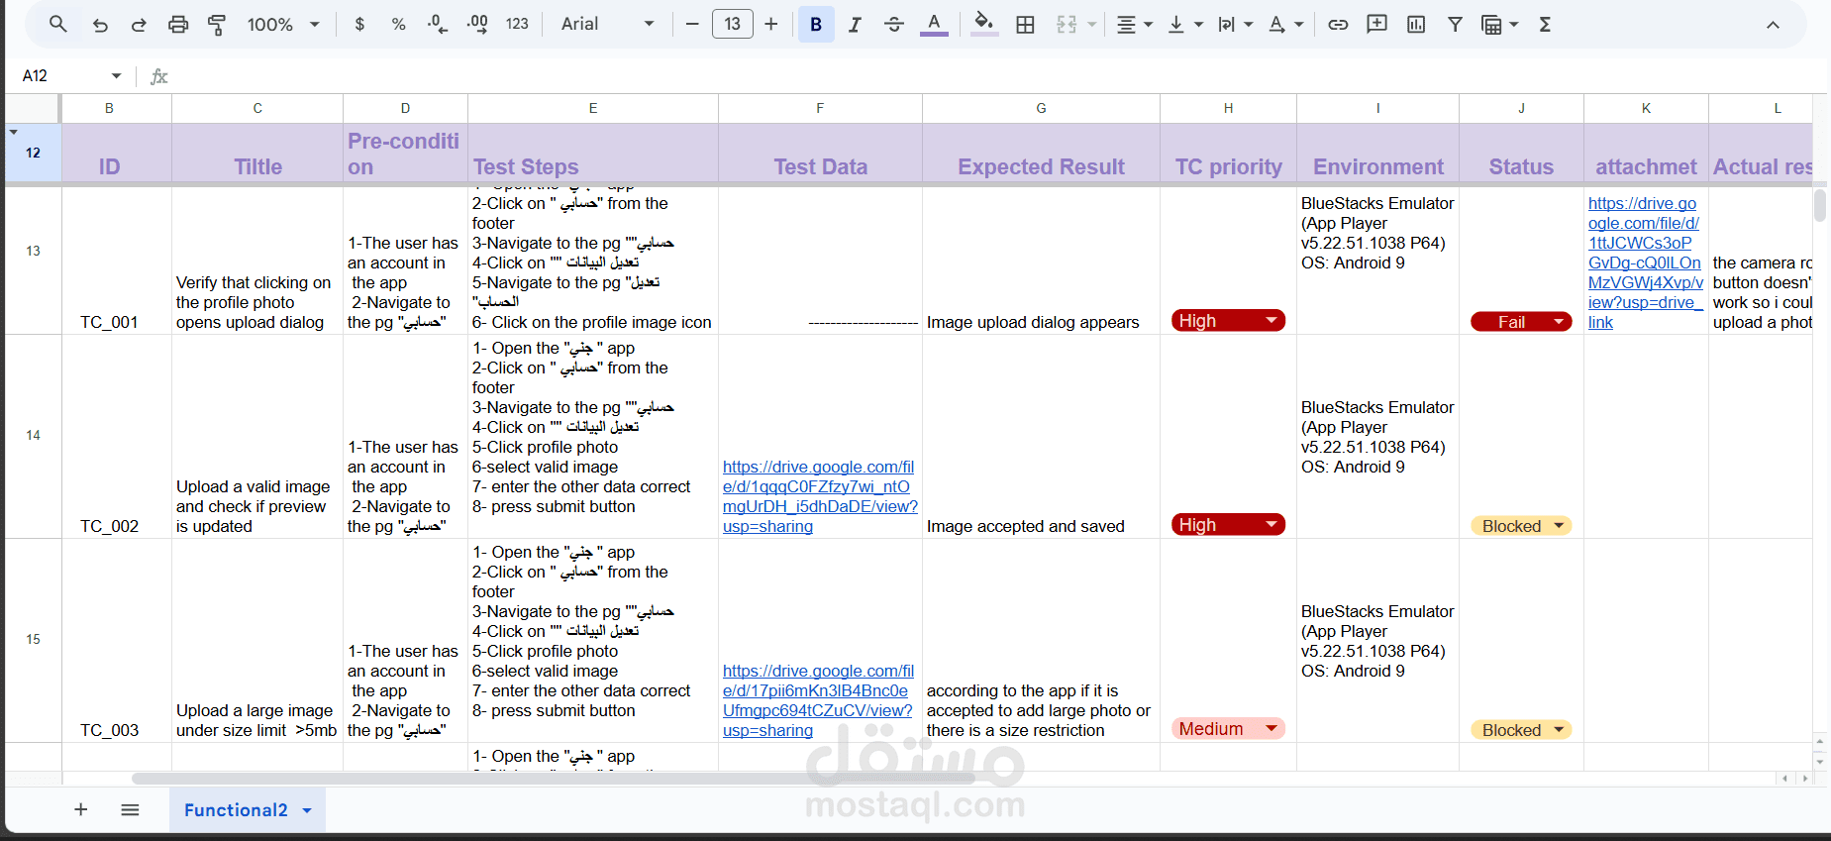1831x841 pixels.
Task: Open TC_003 test data Drive link
Action: [x=818, y=700]
